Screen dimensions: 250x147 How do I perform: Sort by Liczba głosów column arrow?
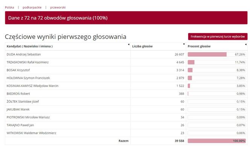coord(184,44)
